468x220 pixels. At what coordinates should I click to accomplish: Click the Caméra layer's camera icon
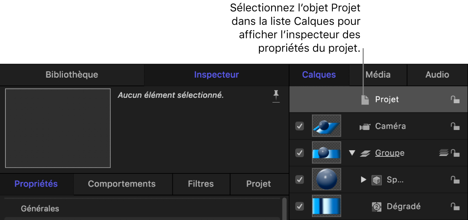[365, 126]
